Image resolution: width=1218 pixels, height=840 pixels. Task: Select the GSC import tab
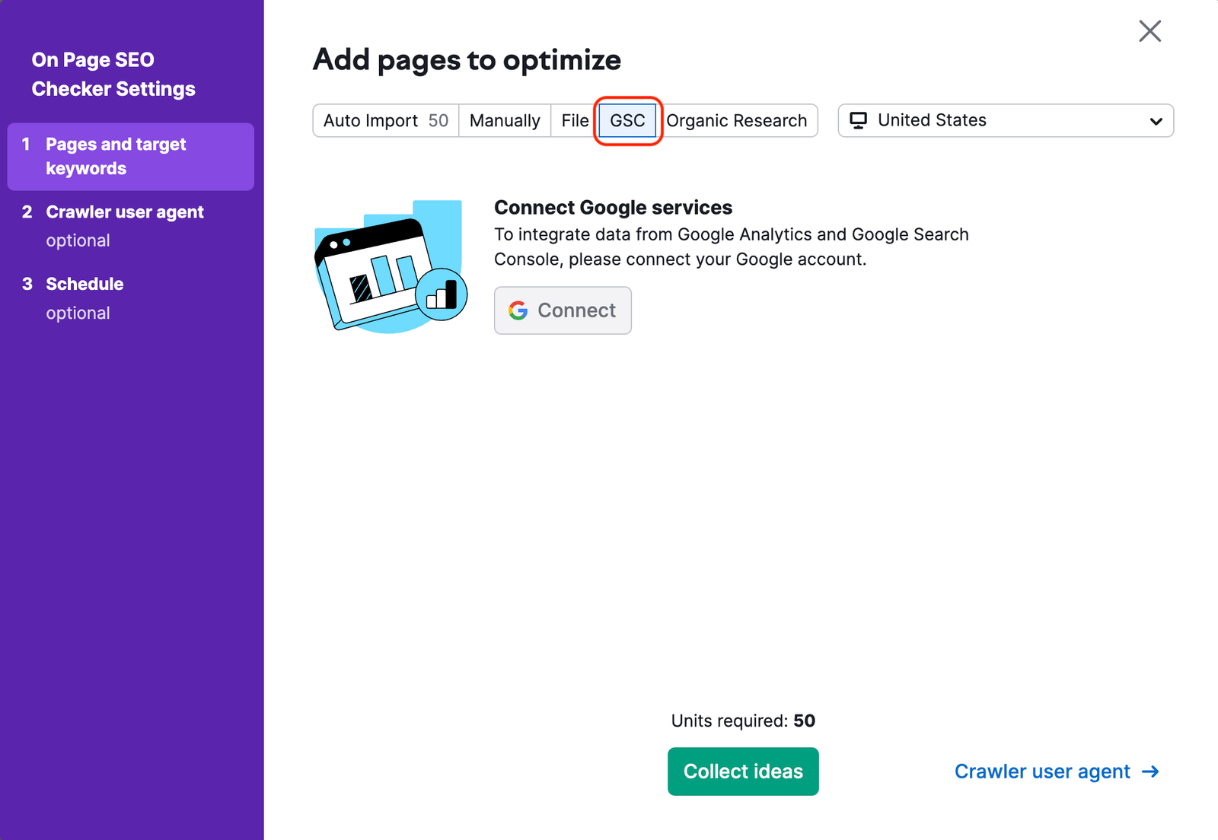coord(627,120)
